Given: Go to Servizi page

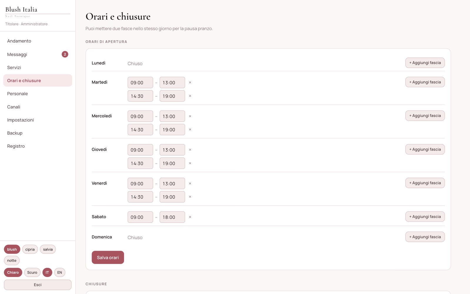Looking at the screenshot, I should pos(38,67).
